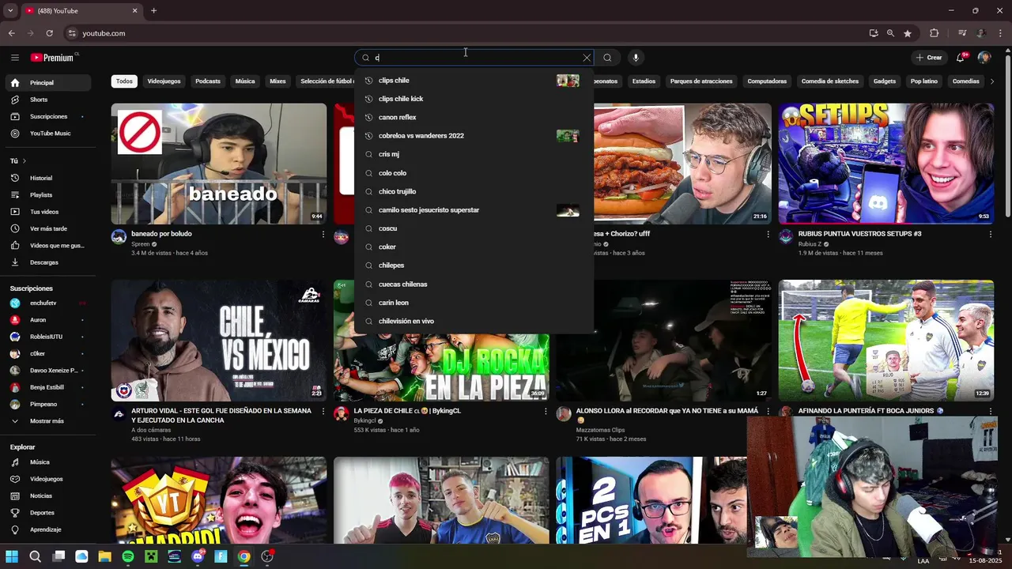The width and height of the screenshot is (1012, 569).
Task: Start voice search with microphone
Action: click(636, 58)
